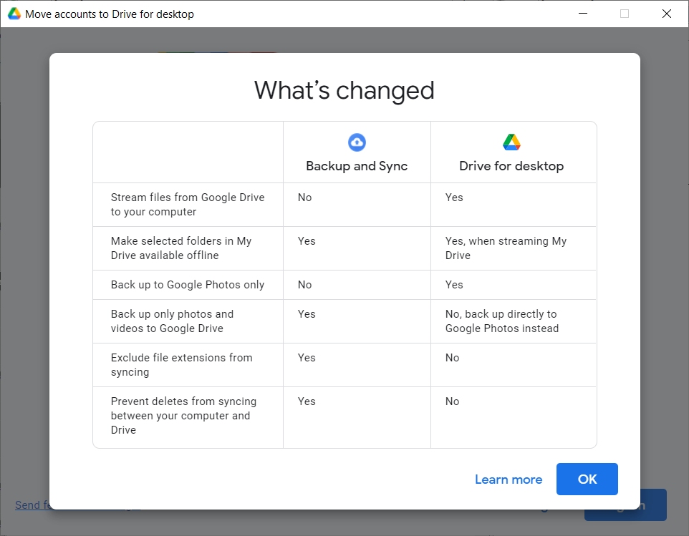Image resolution: width=689 pixels, height=536 pixels.
Task: Click the "Drive for desktop" column header text
Action: click(511, 166)
